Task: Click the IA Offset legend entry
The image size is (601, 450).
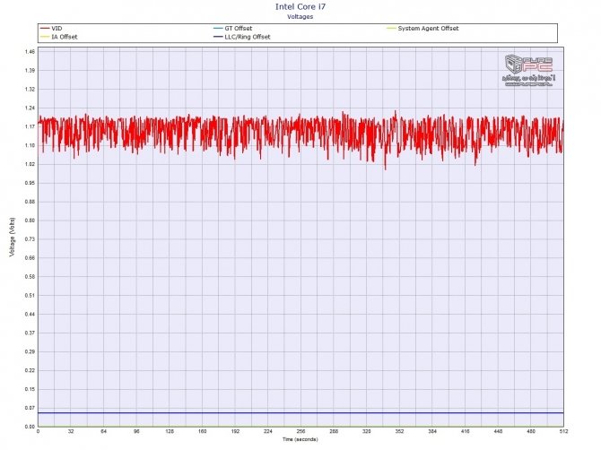Action: tap(58, 37)
